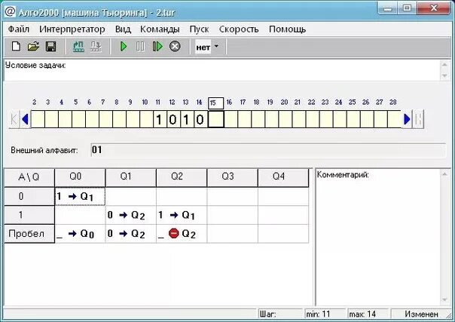
Task: Select the Q0 column header
Action: pyautogui.click(x=80, y=177)
